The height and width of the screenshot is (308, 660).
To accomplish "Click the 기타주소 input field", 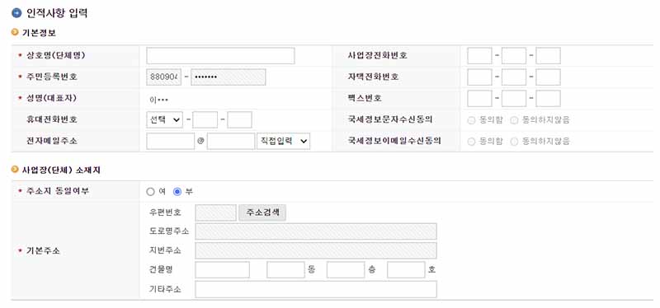I will click(x=316, y=290).
